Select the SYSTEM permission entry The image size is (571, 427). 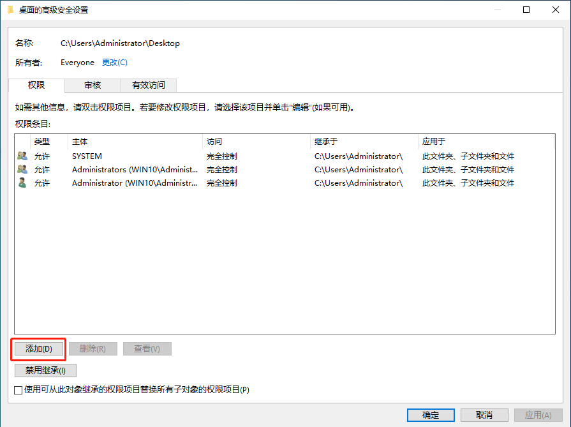128,156
